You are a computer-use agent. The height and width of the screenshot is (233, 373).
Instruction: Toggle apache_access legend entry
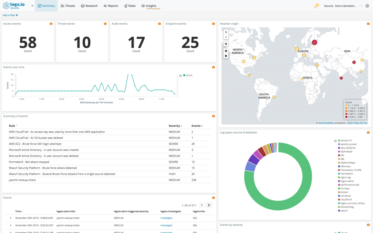pyautogui.click(x=347, y=144)
